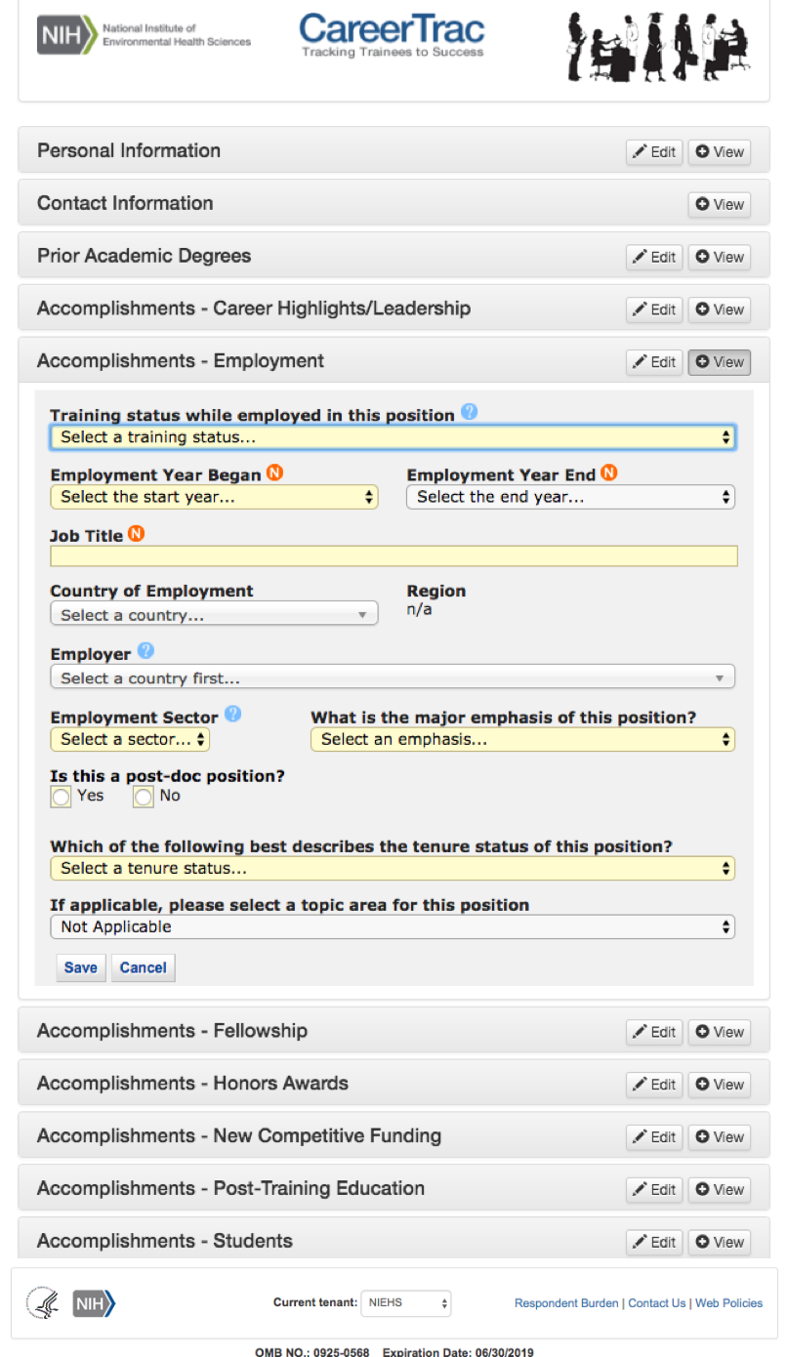Click orange N icon beside Employment Year End
The image size is (787, 1357).
[x=608, y=473]
